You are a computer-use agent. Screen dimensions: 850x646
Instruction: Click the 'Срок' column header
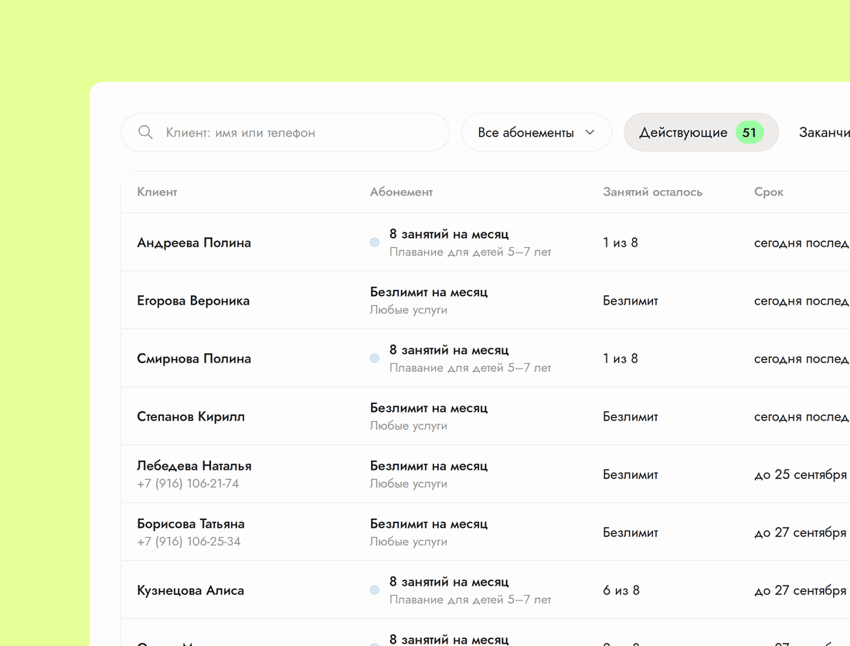[769, 192]
